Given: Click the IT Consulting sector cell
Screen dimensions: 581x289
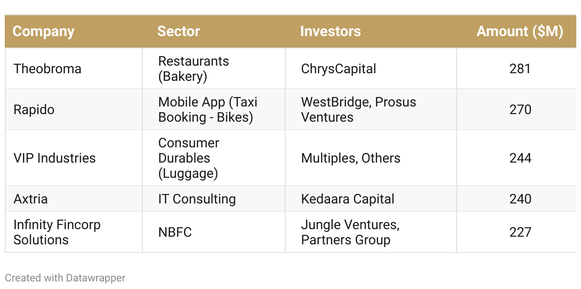Looking at the screenshot, I should pyautogui.click(x=197, y=199).
